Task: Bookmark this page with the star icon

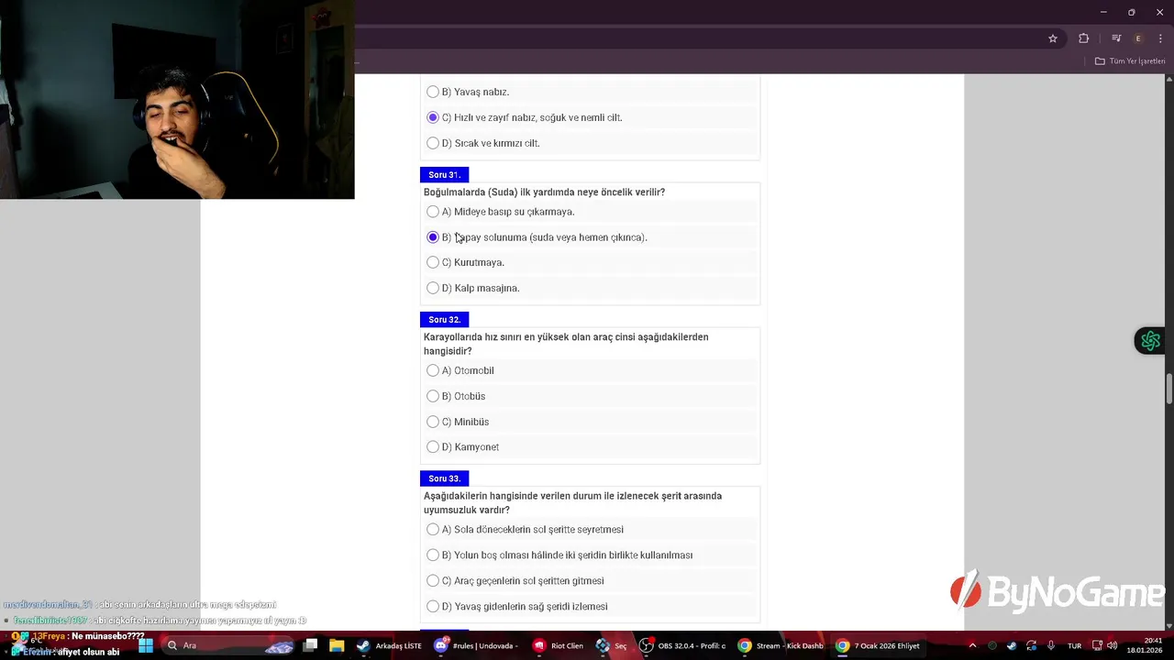Action: pyautogui.click(x=1053, y=38)
